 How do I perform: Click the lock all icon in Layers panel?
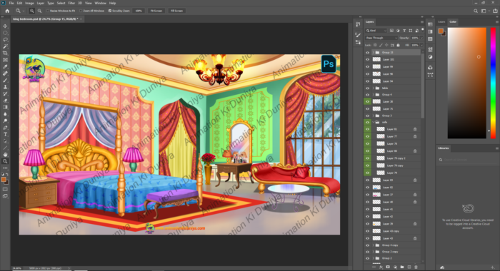(398, 45)
